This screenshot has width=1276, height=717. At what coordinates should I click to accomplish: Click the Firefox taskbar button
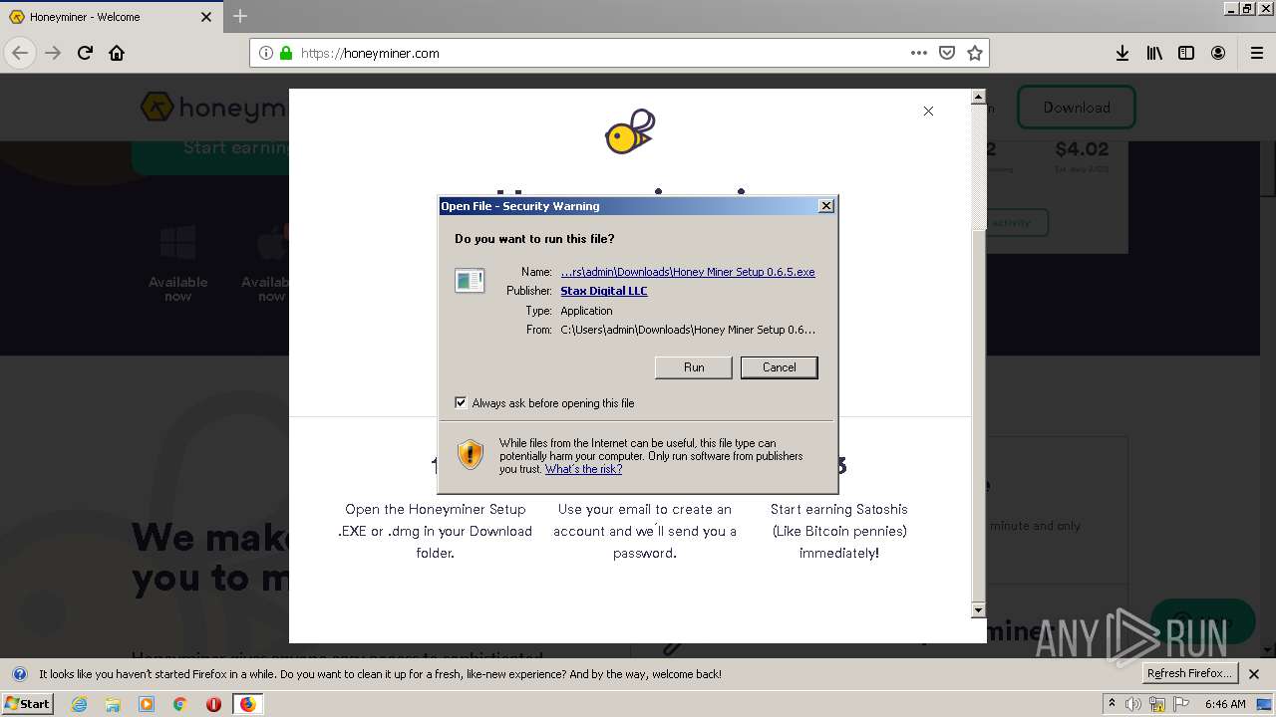point(247,704)
